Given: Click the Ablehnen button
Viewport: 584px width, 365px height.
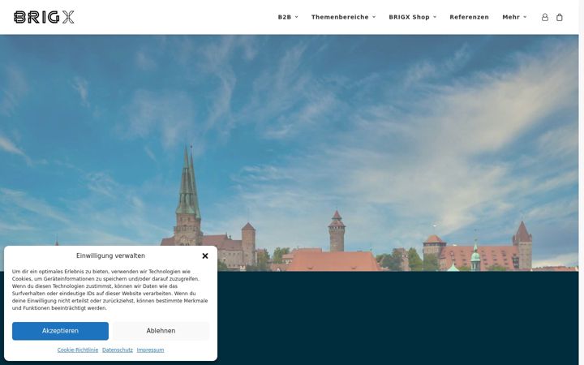Looking at the screenshot, I should [161, 331].
